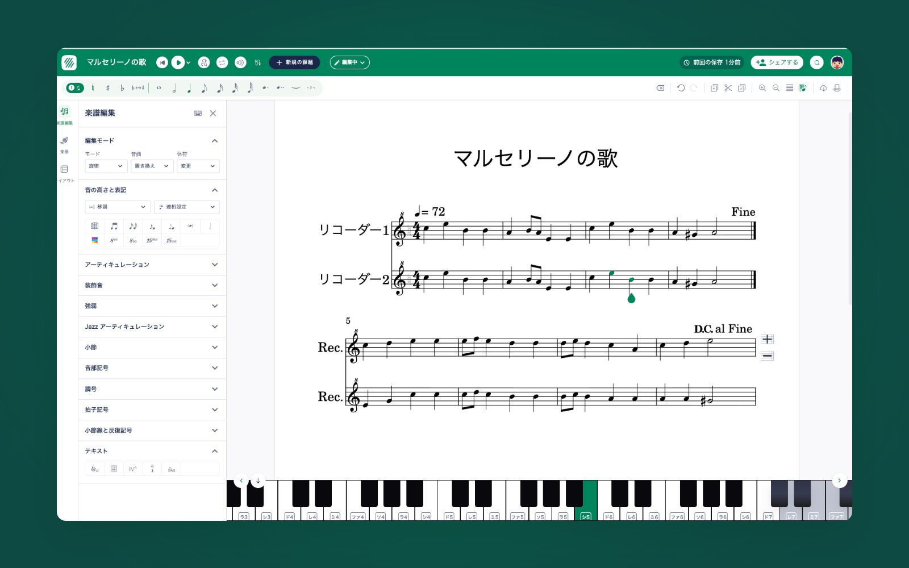Play the score
The width and height of the screenshot is (909, 568).
click(x=178, y=62)
